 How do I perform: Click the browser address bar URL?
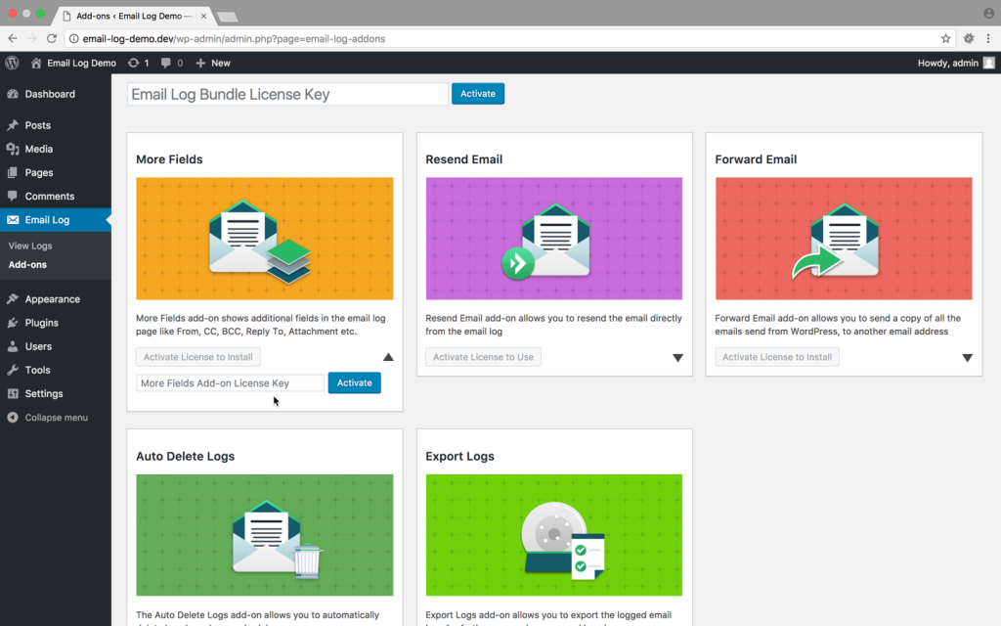[234, 38]
